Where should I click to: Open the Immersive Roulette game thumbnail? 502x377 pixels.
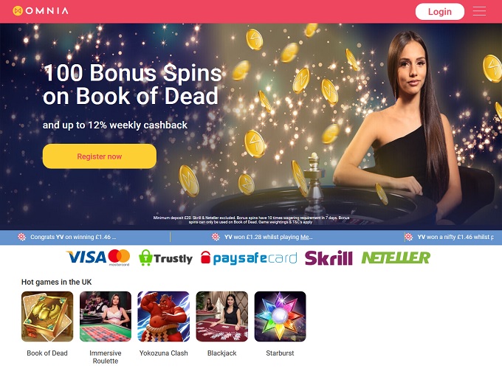pyautogui.click(x=106, y=317)
